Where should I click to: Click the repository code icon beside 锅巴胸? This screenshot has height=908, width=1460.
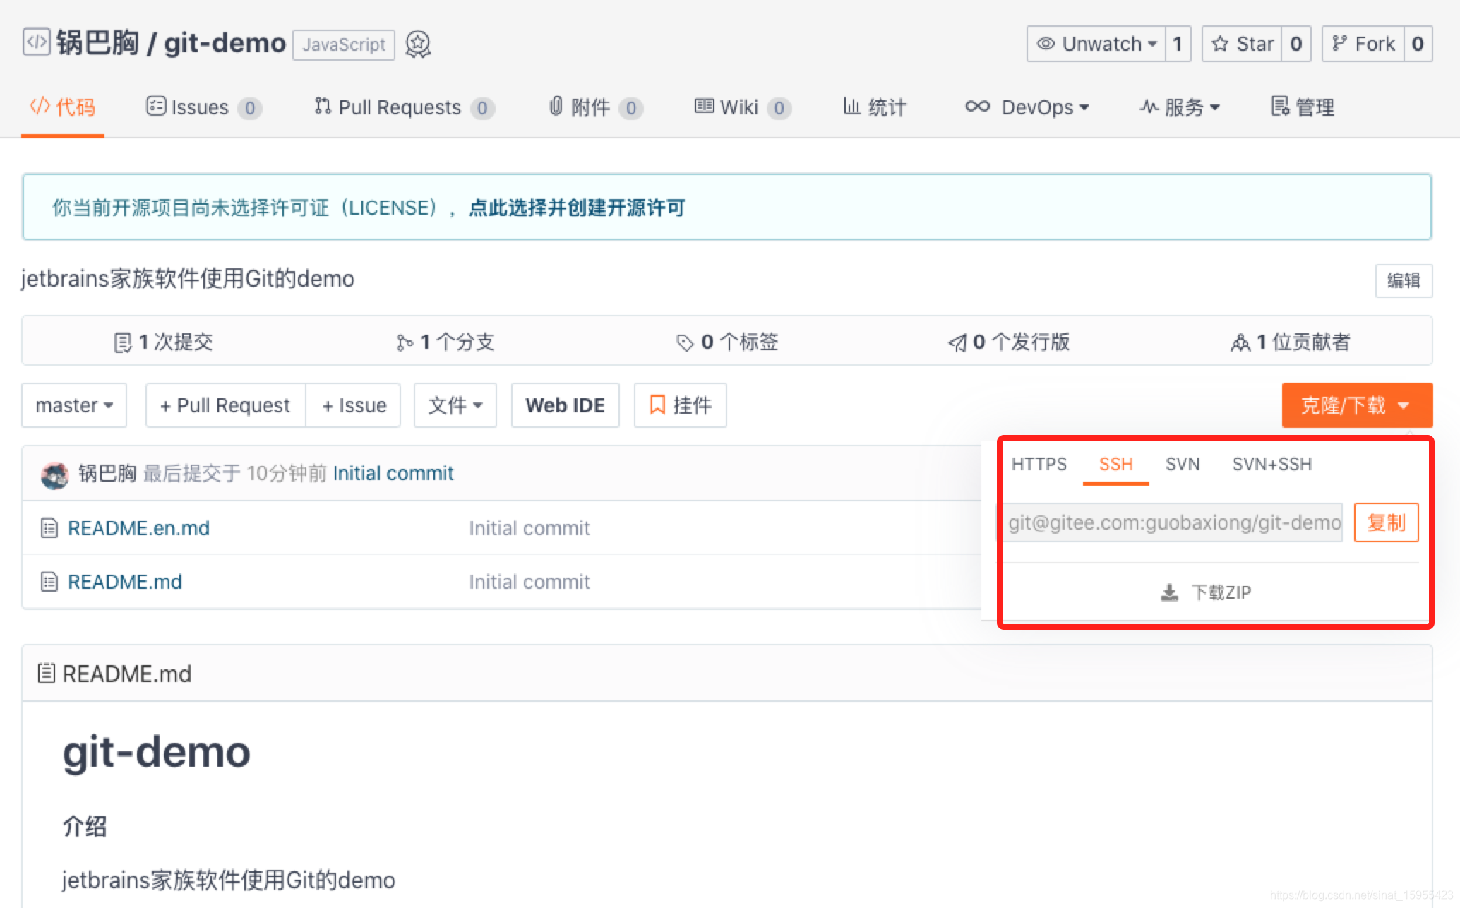(x=36, y=42)
